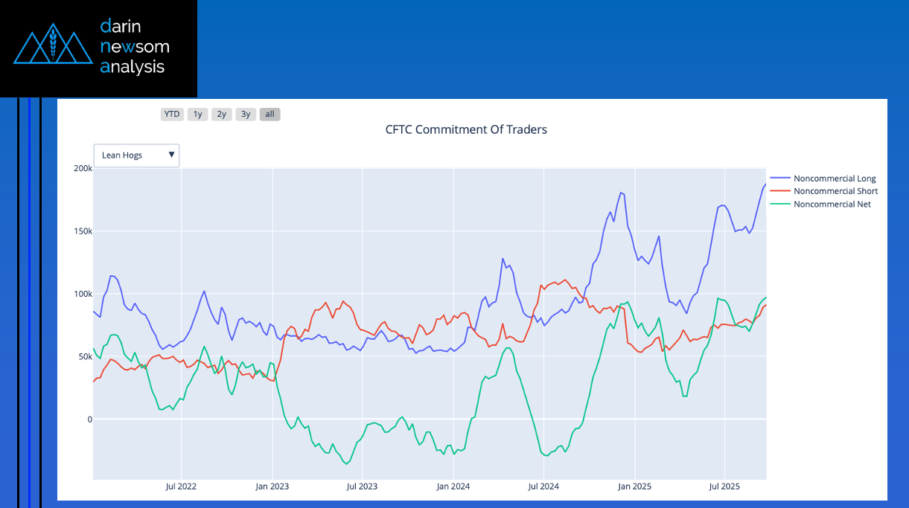Click the CFTC Commitment Of Traders title
Screen dimensions: 909x508
[466, 129]
